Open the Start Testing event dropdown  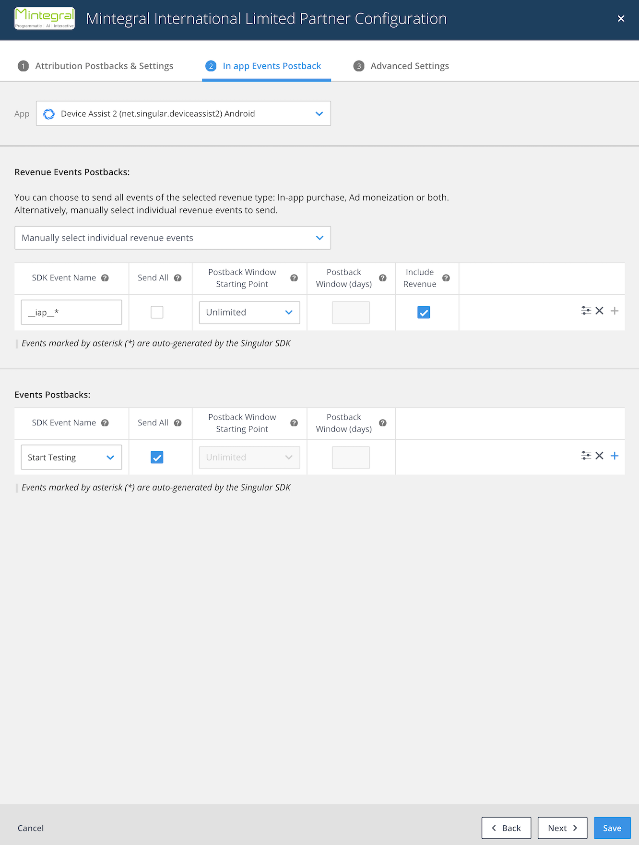[x=71, y=457]
